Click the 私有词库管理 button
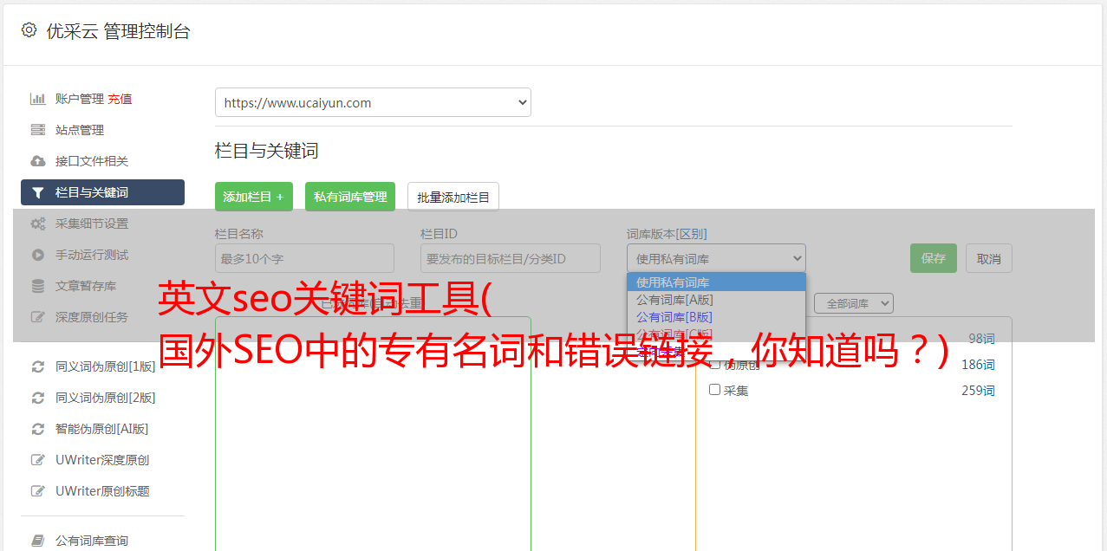 [350, 197]
